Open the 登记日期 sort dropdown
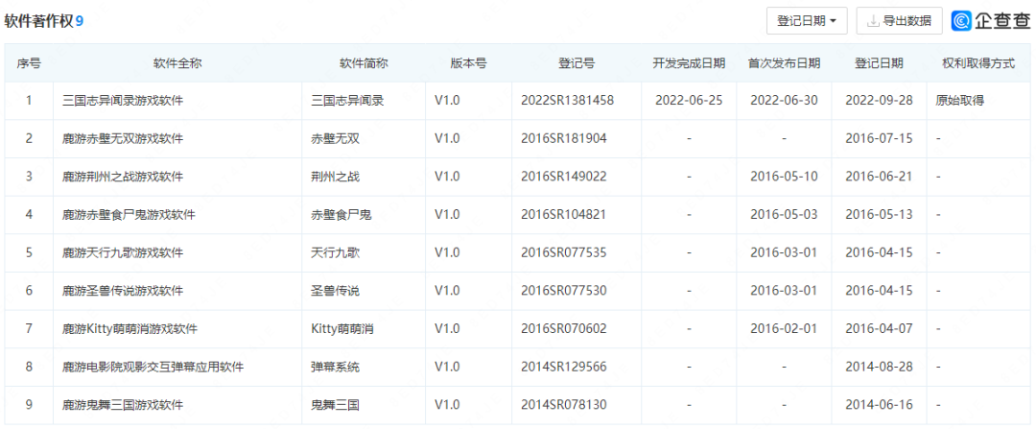The height and width of the screenshot is (429, 1036). (x=807, y=21)
